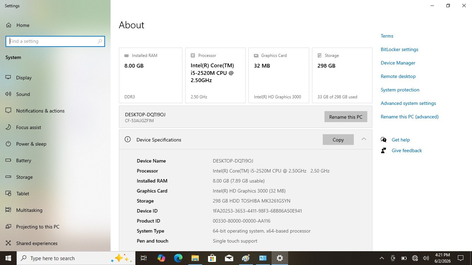Open System protection link
Screen dimensions: 472x265
coord(400,90)
